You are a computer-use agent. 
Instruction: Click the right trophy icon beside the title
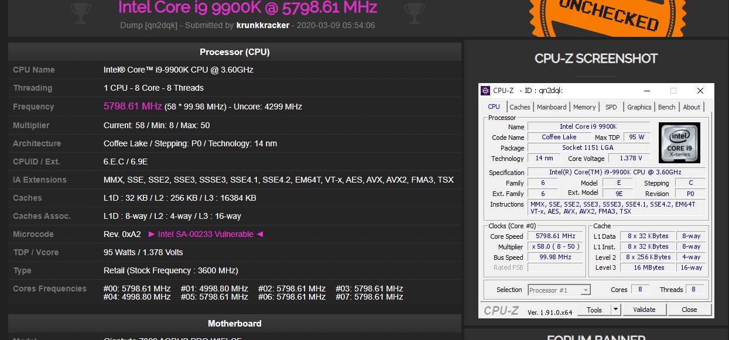414,10
